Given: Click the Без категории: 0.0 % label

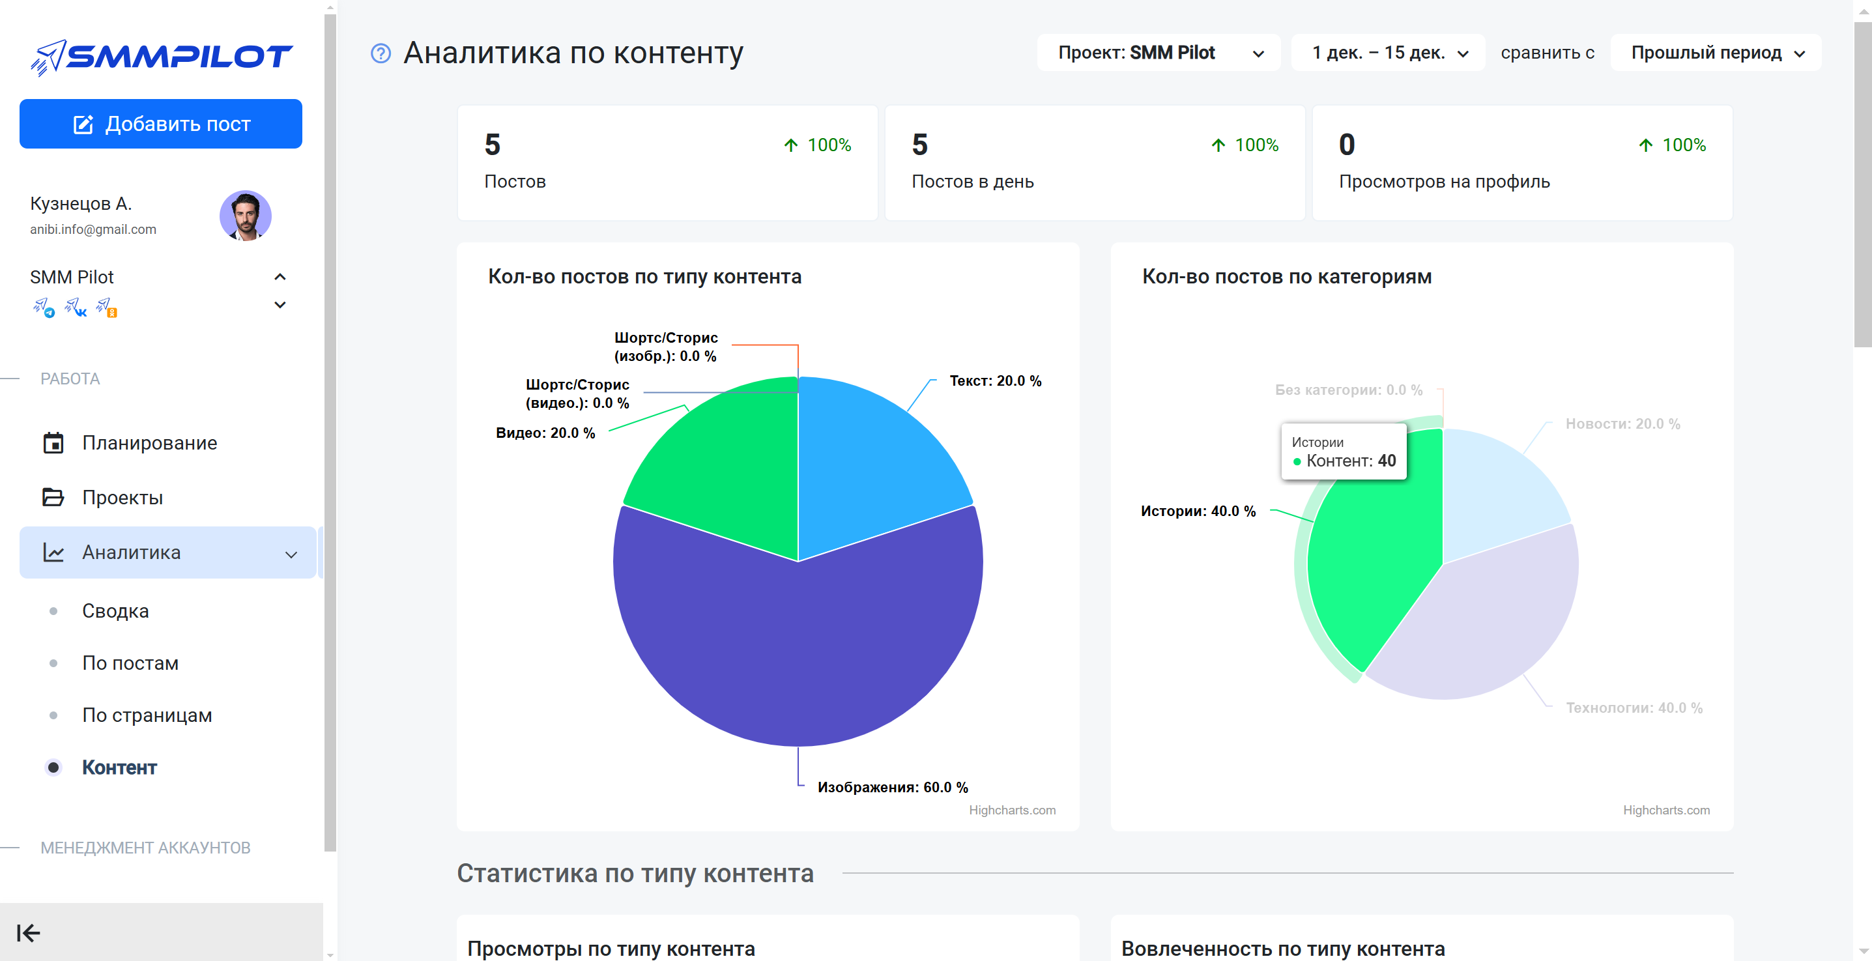Looking at the screenshot, I should pyautogui.click(x=1349, y=390).
